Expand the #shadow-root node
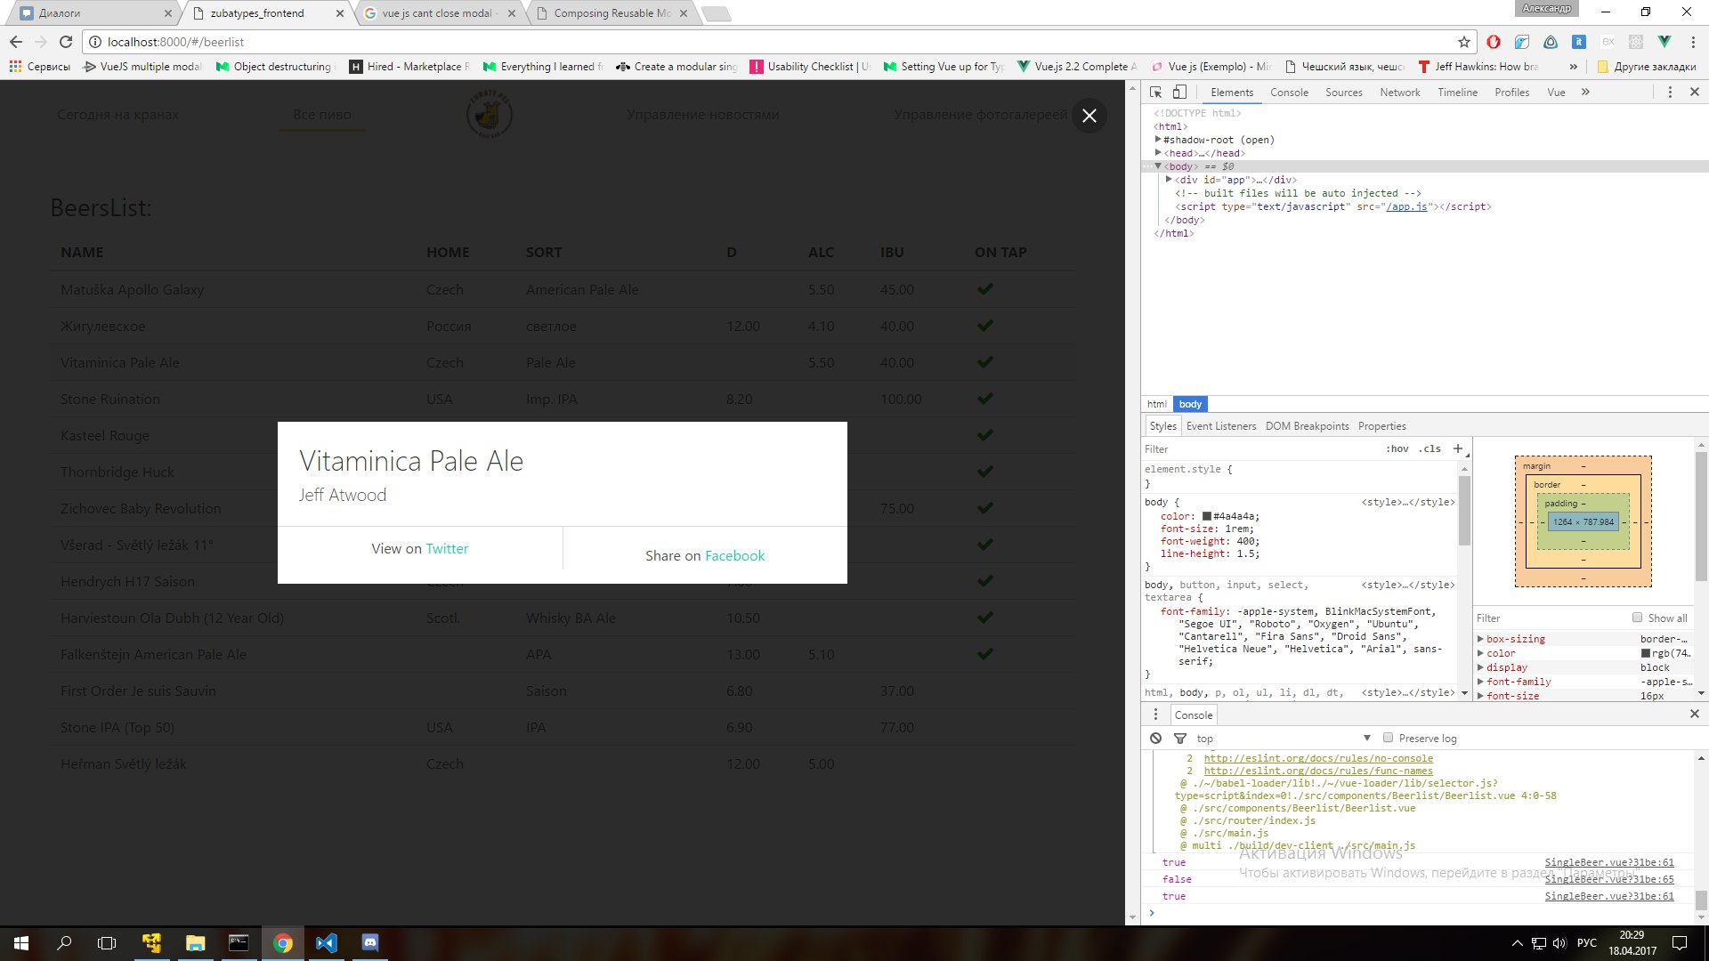 [x=1158, y=140]
